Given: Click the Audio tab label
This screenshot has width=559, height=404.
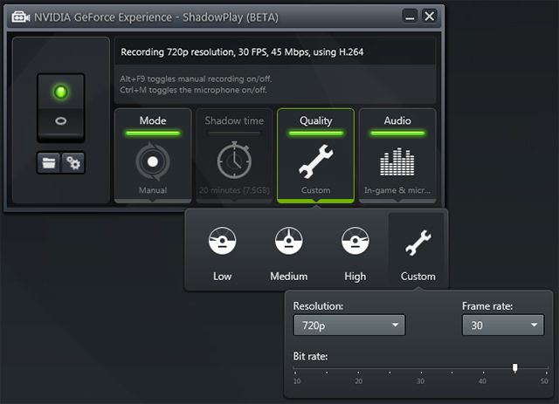Looking at the screenshot, I should (397, 120).
